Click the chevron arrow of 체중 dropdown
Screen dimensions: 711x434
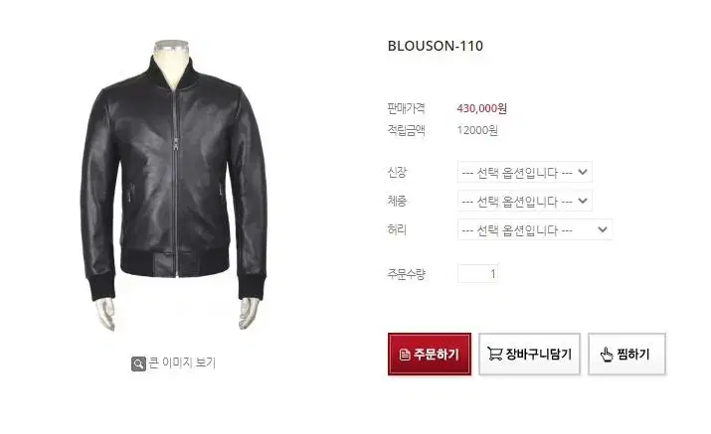click(x=583, y=201)
